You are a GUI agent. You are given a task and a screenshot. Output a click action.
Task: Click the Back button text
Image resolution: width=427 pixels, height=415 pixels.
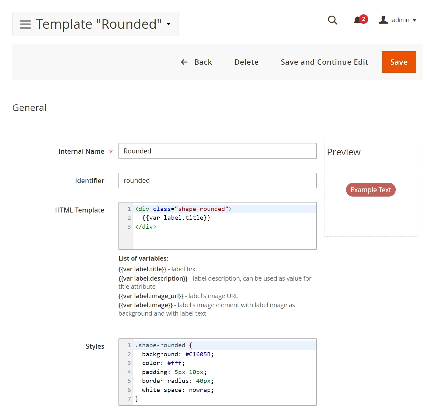point(203,62)
